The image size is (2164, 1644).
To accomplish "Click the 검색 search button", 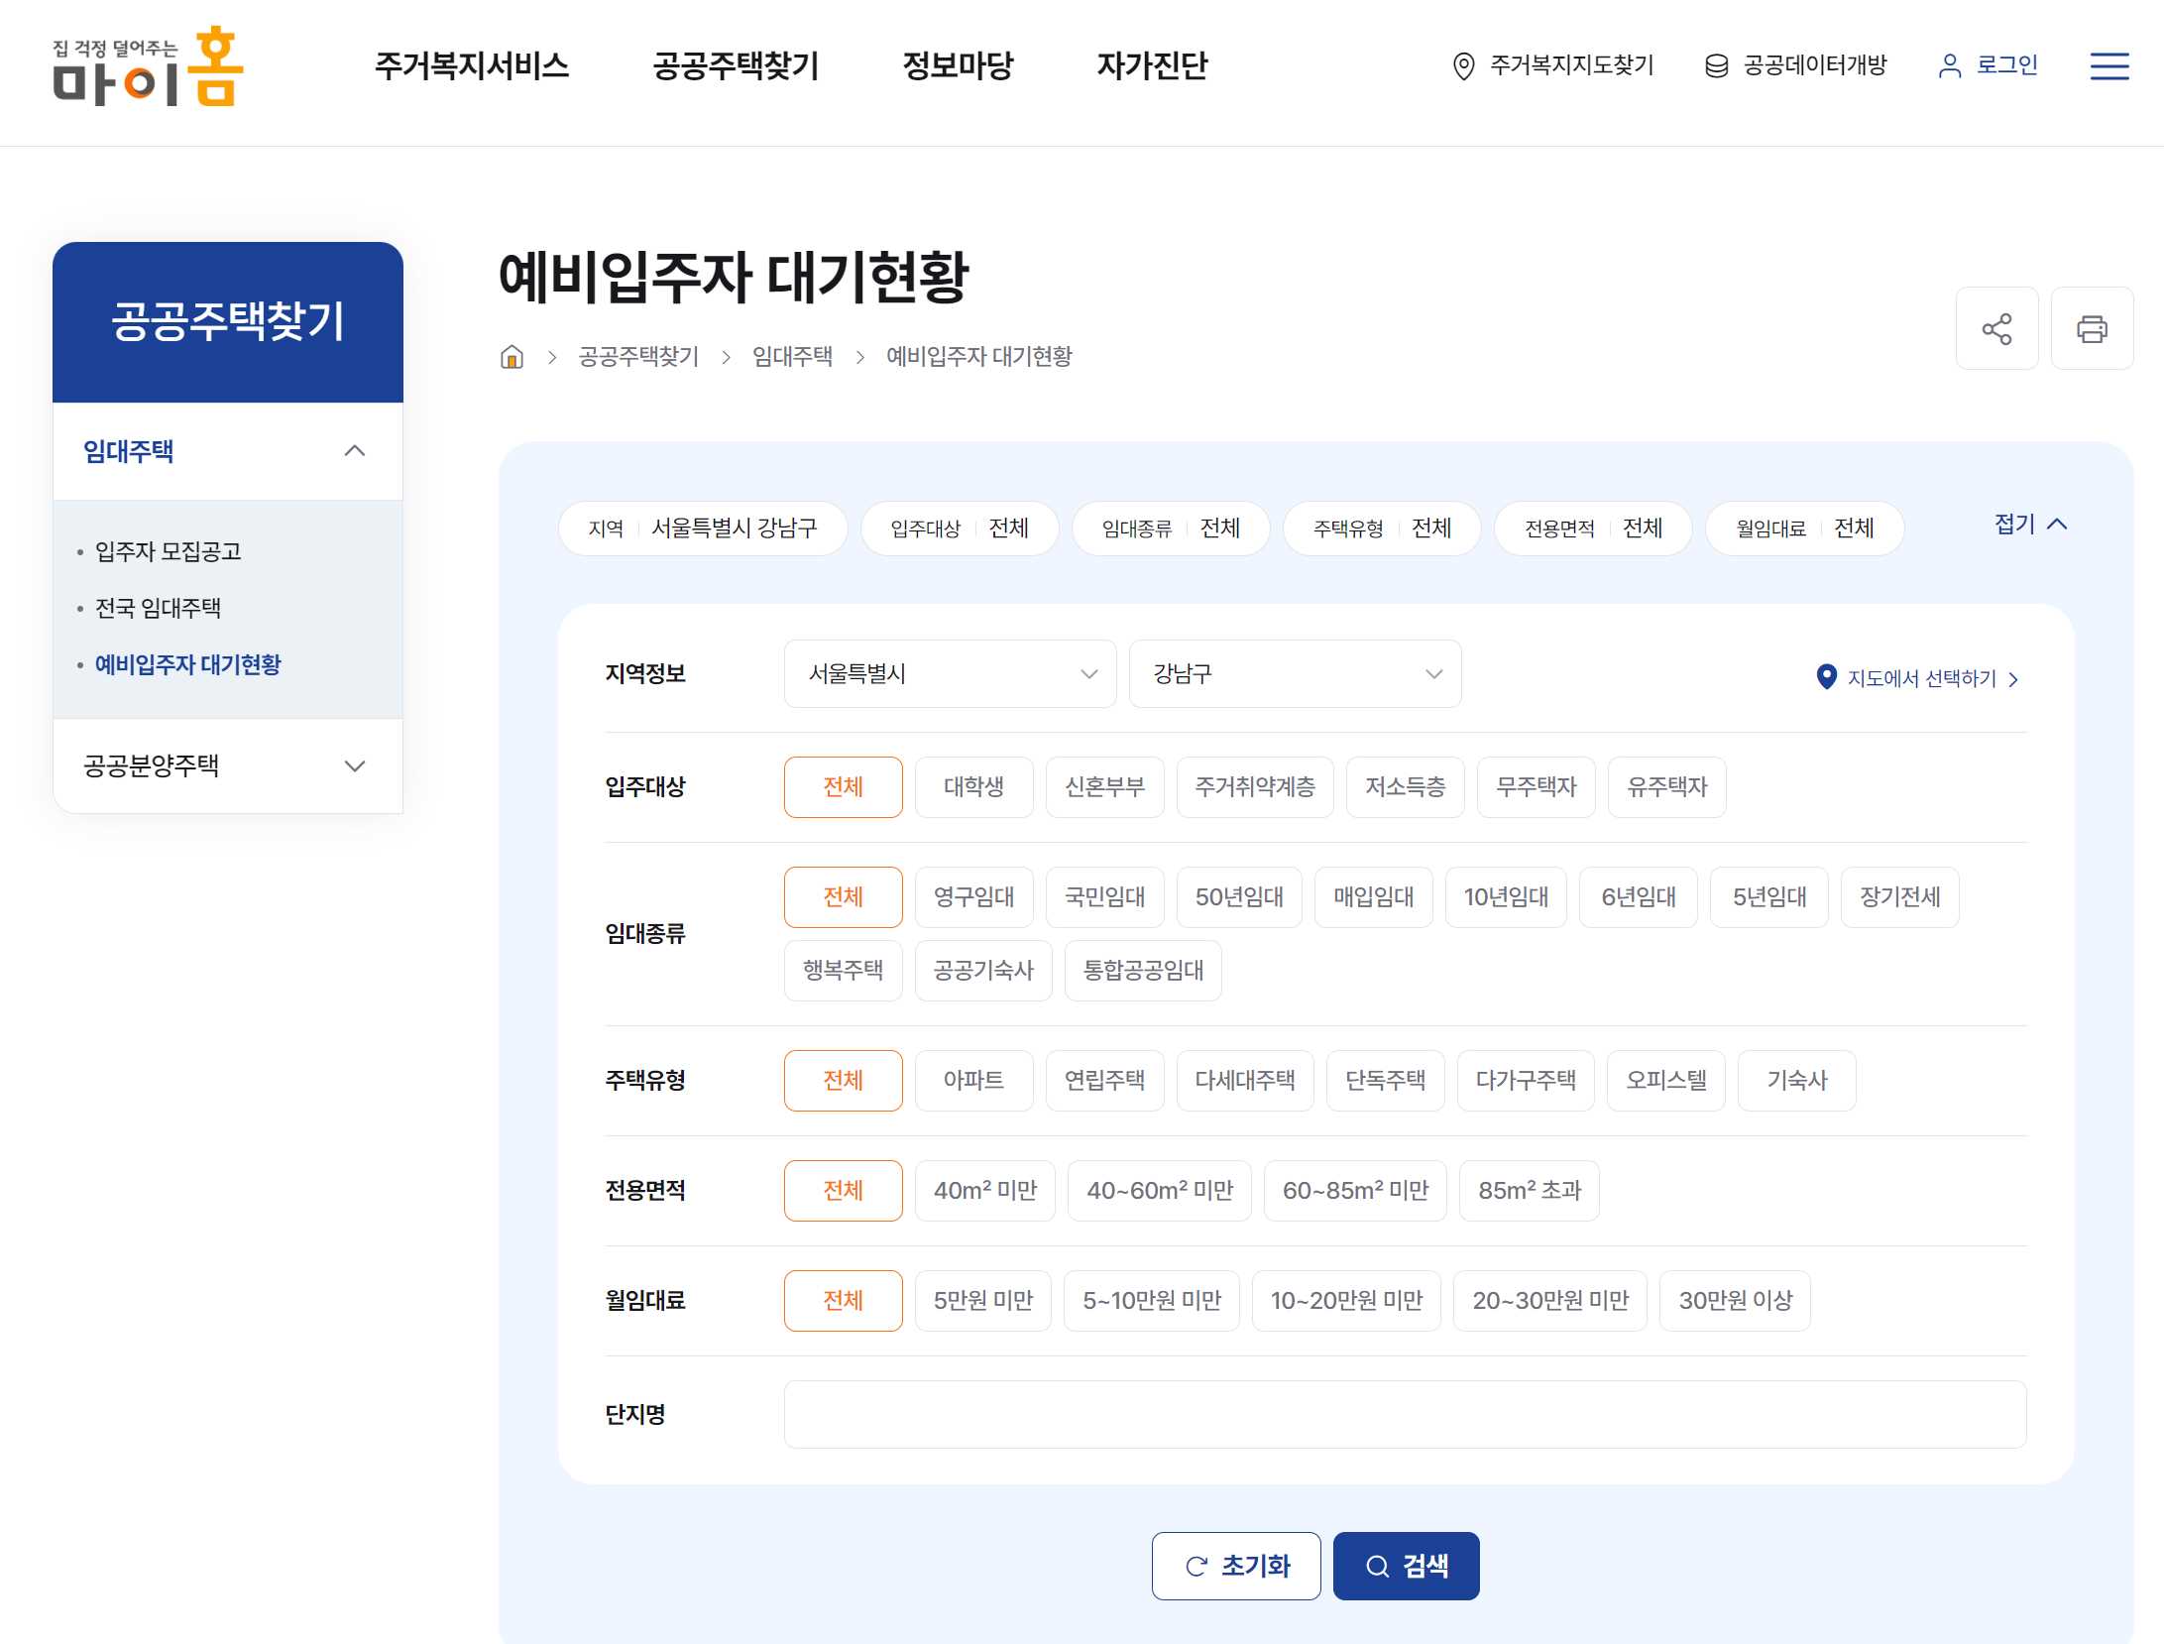I will tap(1405, 1566).
